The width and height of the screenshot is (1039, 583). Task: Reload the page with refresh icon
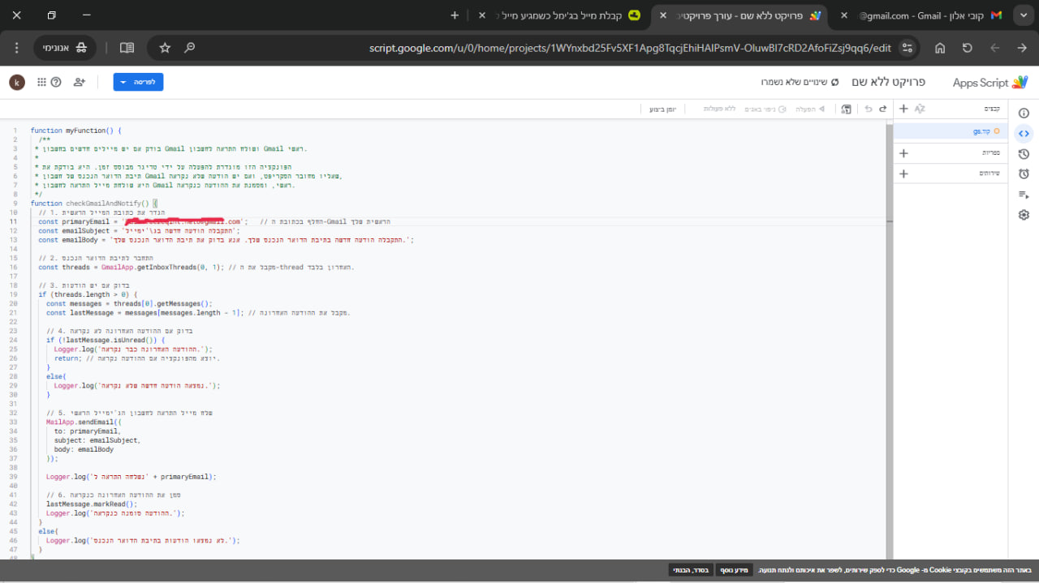(968, 48)
